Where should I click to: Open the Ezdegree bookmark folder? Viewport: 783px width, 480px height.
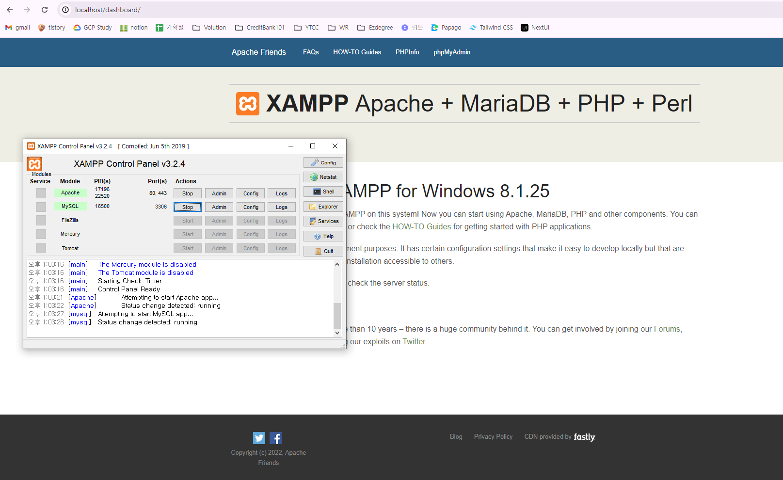[x=375, y=28]
